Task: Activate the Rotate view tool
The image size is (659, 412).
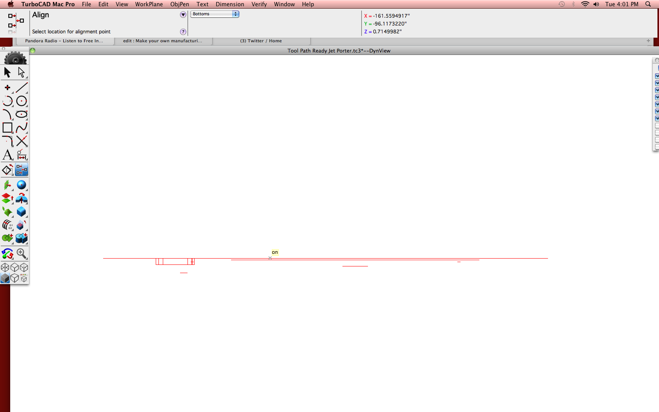Action: tap(7, 253)
